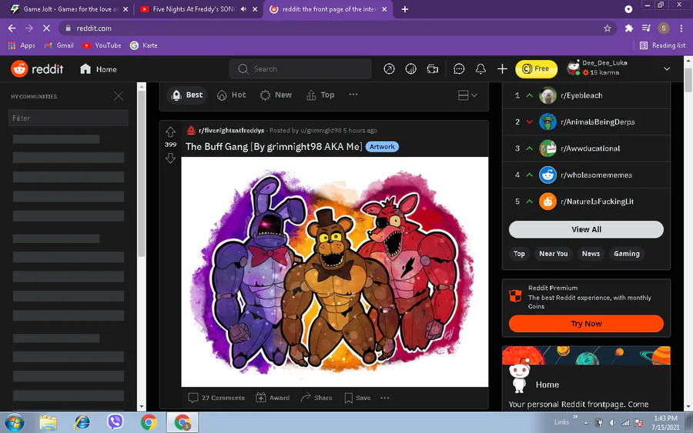Upvote The Buff Gang post
Screen dimensions: 693x433
170,132
